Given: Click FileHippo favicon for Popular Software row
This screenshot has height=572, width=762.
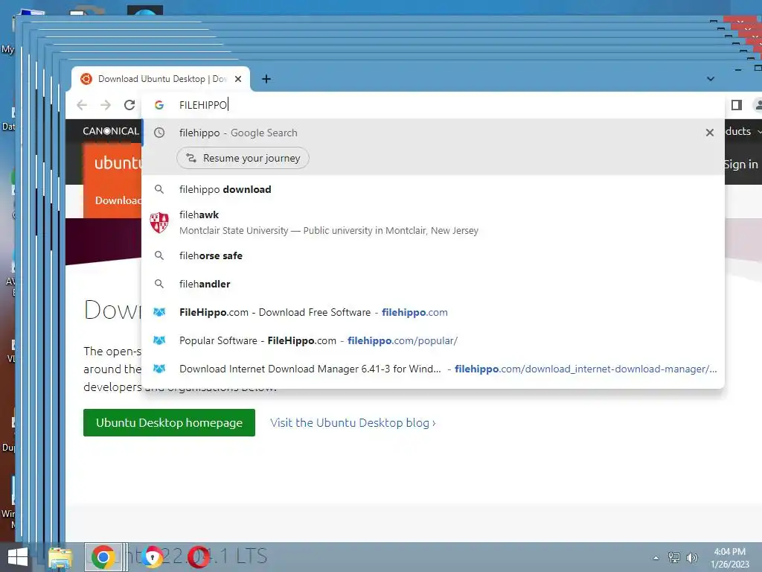Looking at the screenshot, I should click(x=159, y=340).
